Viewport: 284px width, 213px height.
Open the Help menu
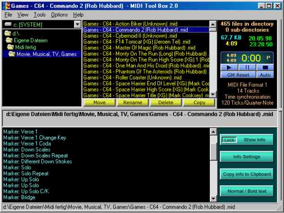coord(78,15)
